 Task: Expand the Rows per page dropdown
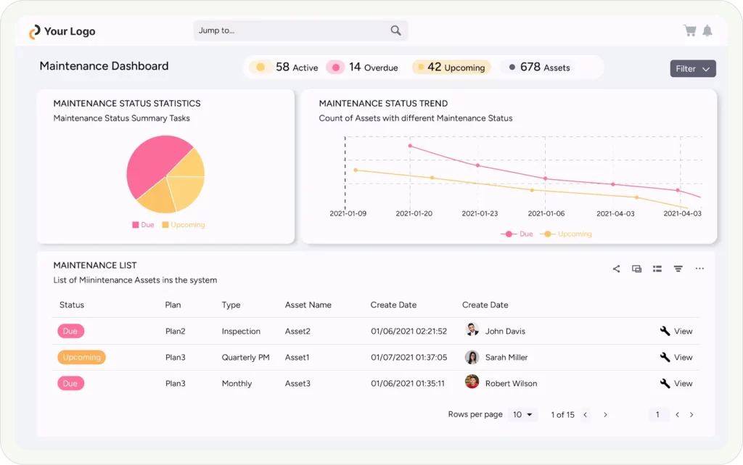tap(522, 415)
